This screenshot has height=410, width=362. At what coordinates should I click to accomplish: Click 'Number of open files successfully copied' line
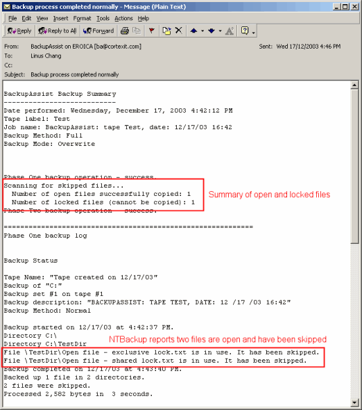pos(101,194)
